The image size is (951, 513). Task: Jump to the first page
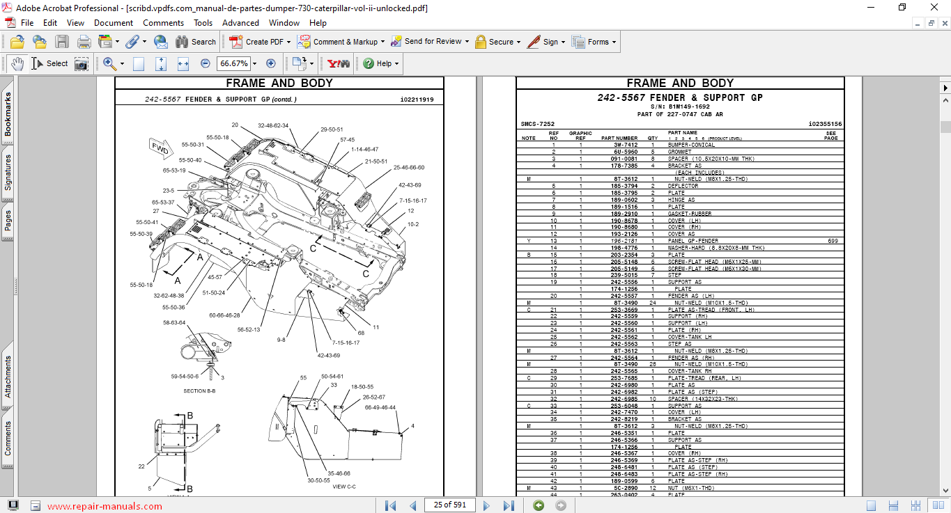(x=391, y=505)
